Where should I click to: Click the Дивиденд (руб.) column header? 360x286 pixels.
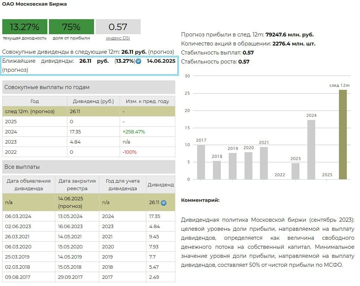click(x=93, y=101)
